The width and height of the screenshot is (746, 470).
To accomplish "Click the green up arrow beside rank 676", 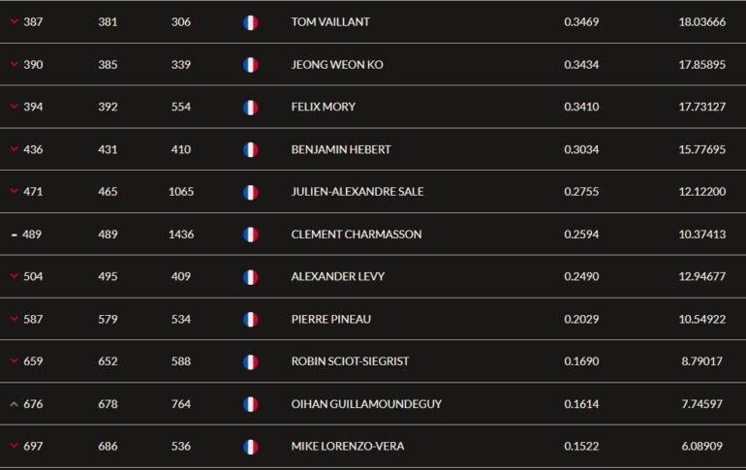I will click(15, 404).
